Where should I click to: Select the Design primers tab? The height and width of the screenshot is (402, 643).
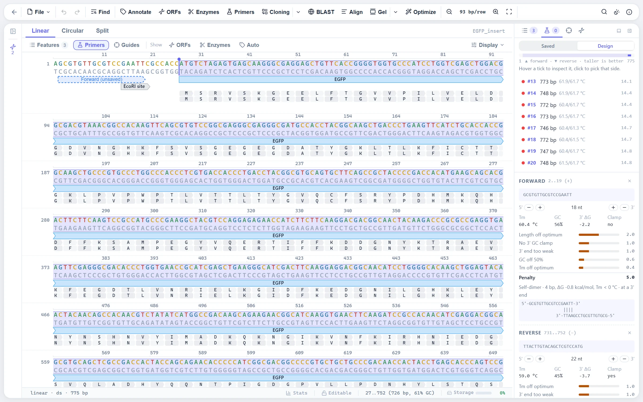coord(605,46)
